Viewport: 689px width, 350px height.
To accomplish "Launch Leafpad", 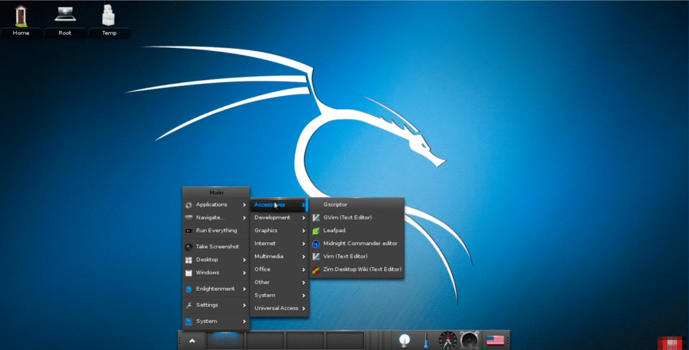I will point(357,230).
